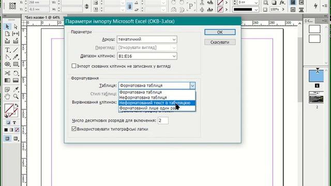Select the Eyedropper tool
Screen dimensions: 331x186
coord(16,89)
